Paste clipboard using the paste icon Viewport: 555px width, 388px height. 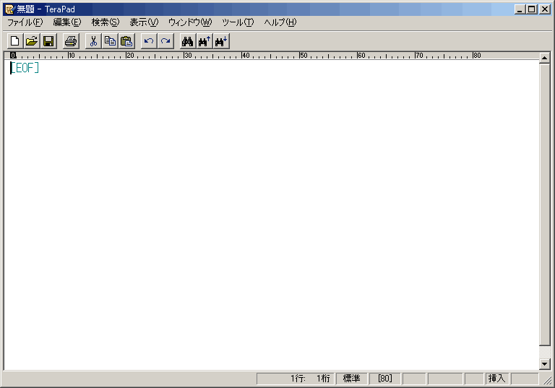click(x=126, y=41)
